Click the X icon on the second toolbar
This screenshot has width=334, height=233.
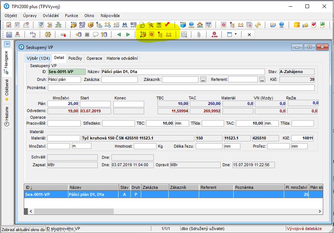(249, 35)
